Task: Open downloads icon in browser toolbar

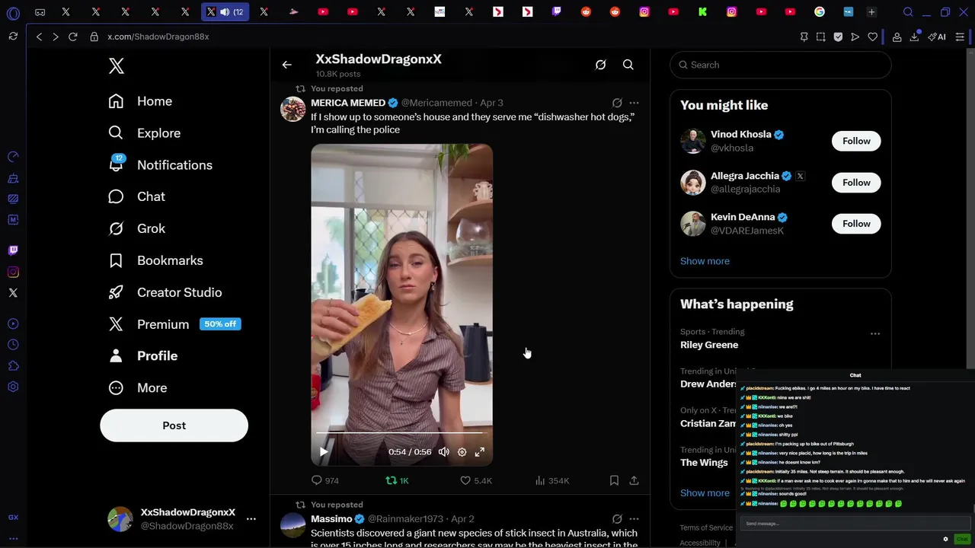Action: pos(914,37)
